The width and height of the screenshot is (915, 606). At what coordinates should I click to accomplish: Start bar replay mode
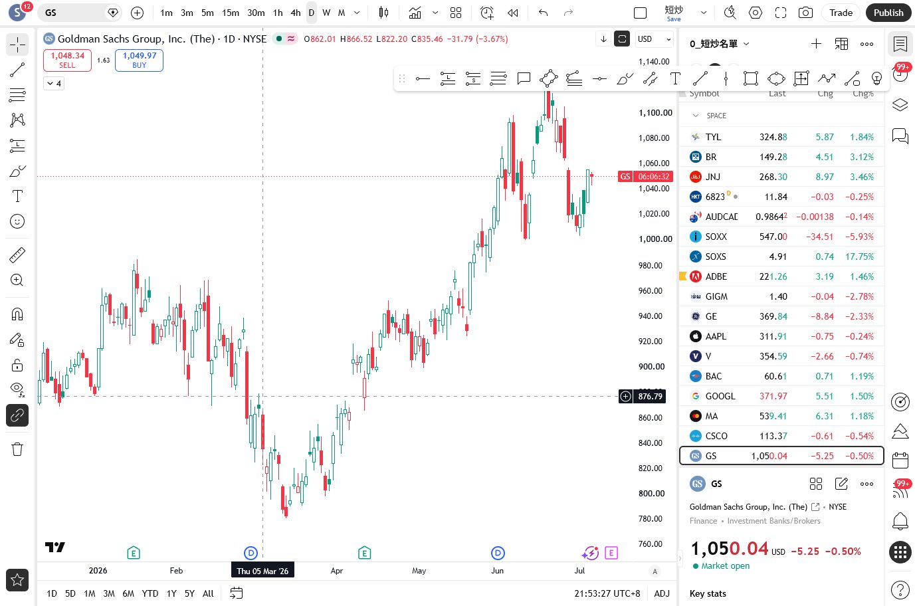coord(513,13)
